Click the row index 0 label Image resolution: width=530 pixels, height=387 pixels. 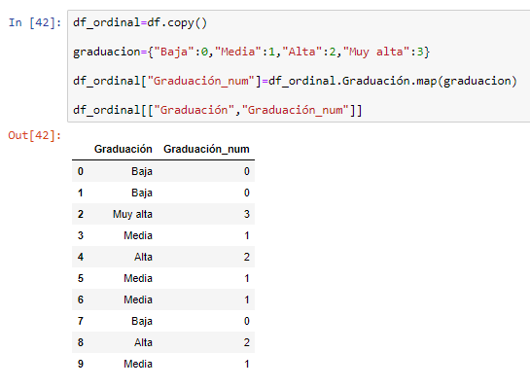[81, 171]
